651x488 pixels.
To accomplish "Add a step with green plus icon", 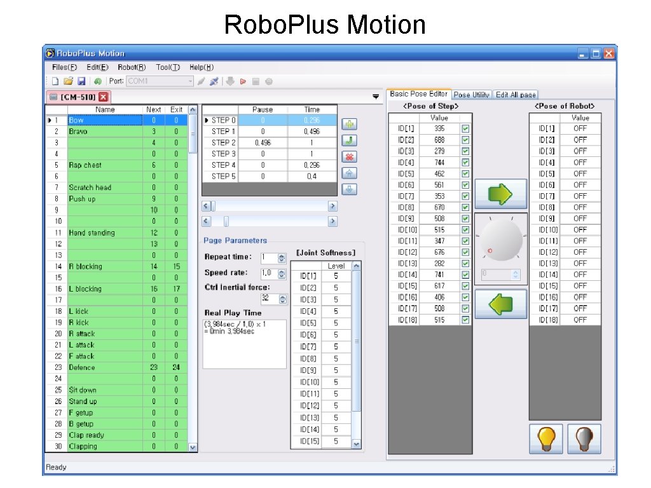I will [x=350, y=124].
